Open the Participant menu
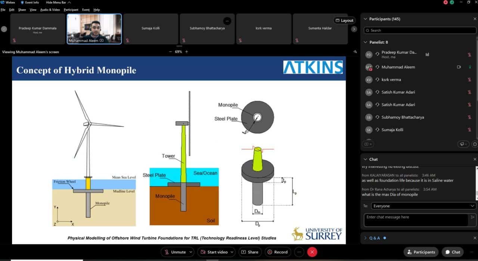Image resolution: width=478 pixels, height=261 pixels. (x=71, y=10)
